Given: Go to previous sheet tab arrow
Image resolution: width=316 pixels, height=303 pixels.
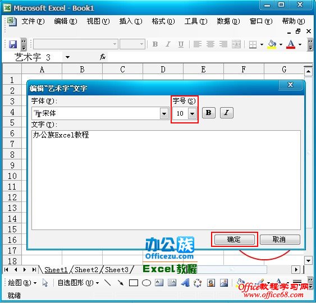Looking at the screenshot, I should [16, 269].
